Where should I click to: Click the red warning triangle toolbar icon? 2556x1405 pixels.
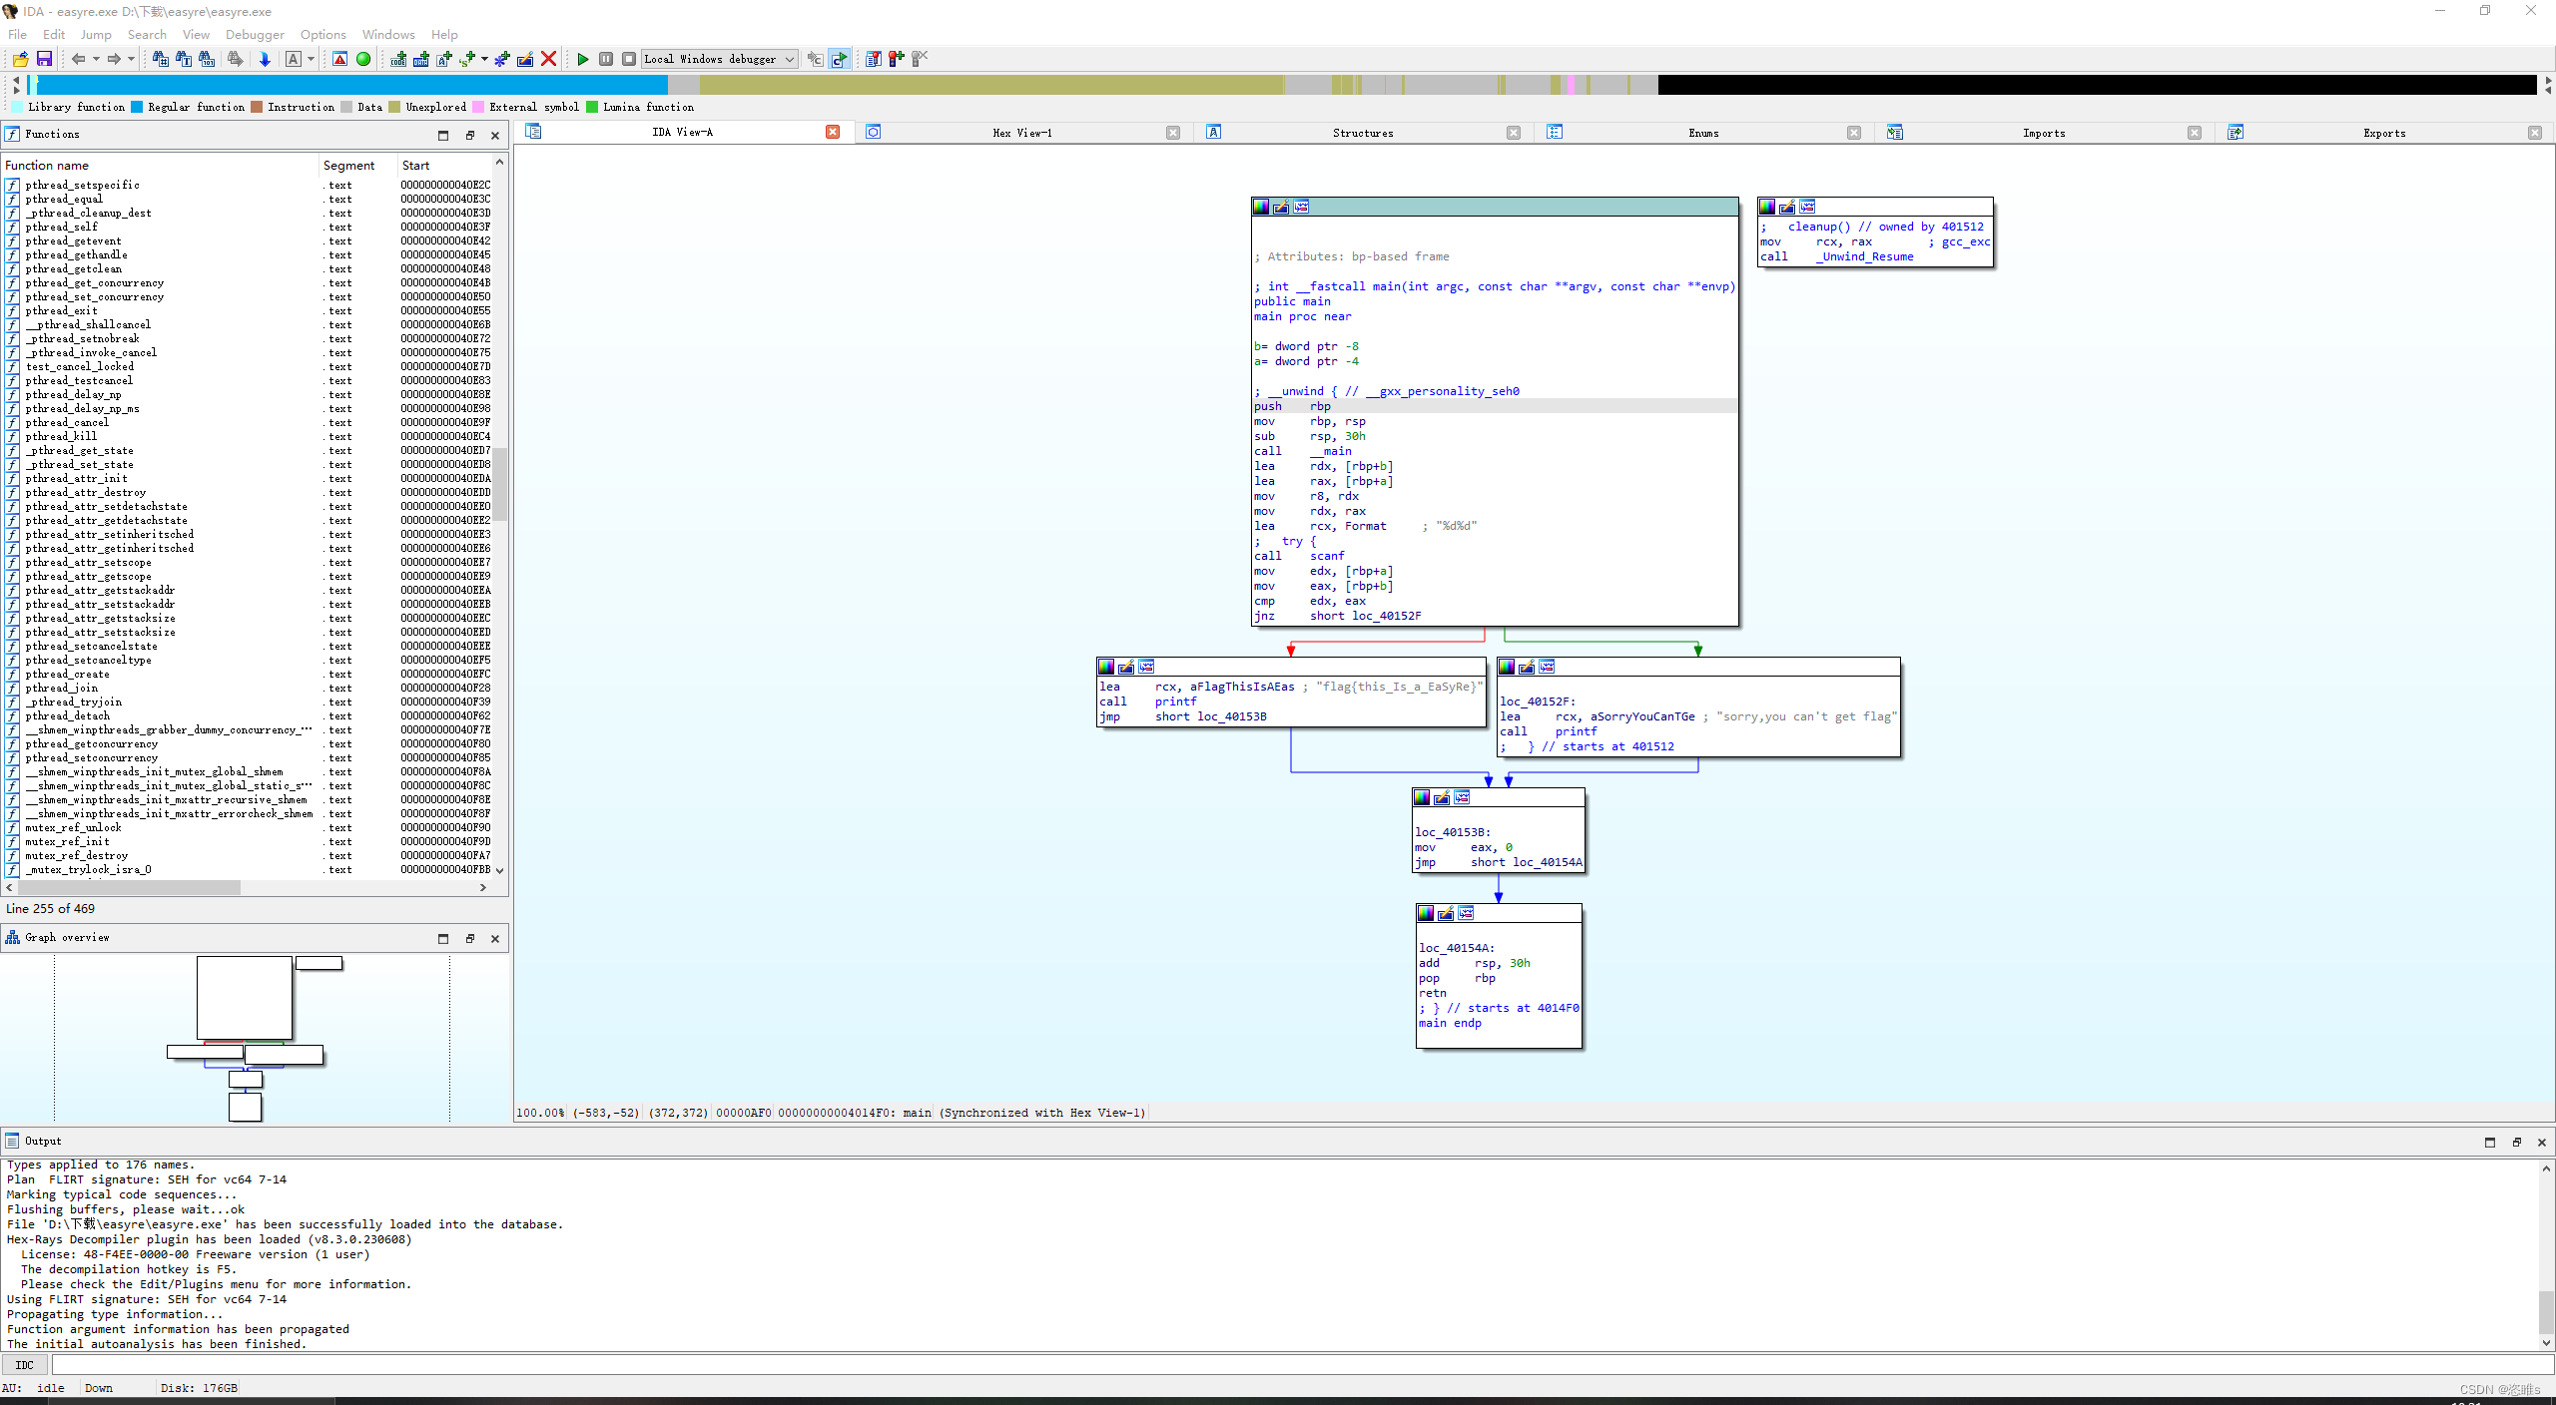click(340, 59)
